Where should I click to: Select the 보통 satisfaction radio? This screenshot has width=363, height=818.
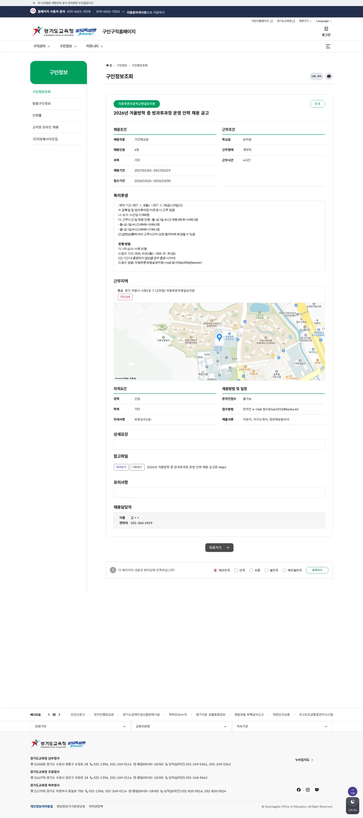tap(251, 570)
